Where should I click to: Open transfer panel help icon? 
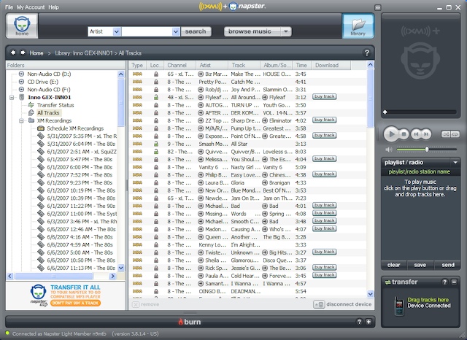[444, 282]
